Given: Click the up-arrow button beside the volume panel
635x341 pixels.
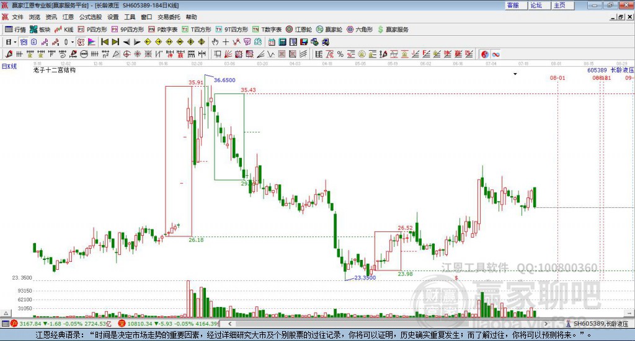Looking at the screenshot, I should pyautogui.click(x=6, y=313).
